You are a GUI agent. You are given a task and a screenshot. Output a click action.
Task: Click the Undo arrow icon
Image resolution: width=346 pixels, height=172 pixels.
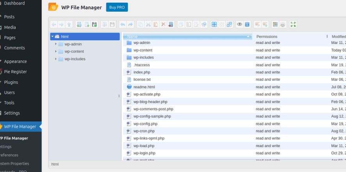(x=123, y=25)
